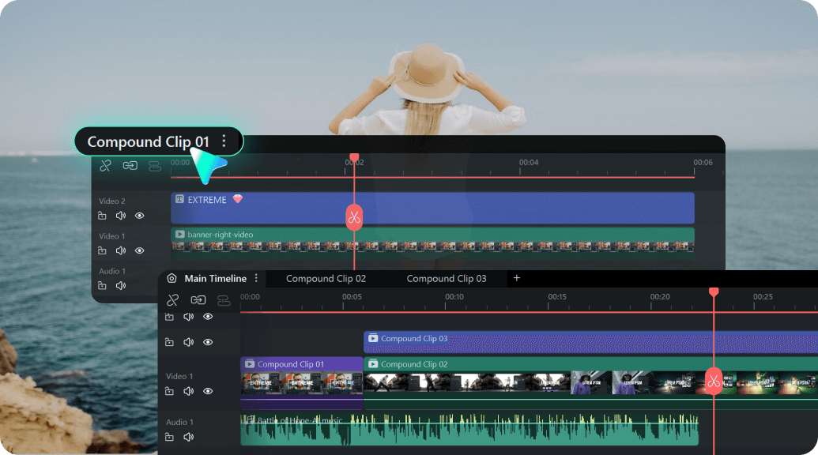Image resolution: width=818 pixels, height=455 pixels.
Task: Open the Main Timeline options menu
Action: point(255,278)
